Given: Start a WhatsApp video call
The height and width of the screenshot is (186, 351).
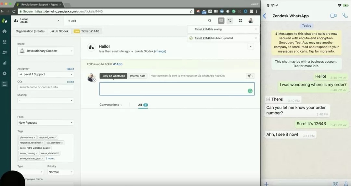Looking at the screenshot, I should coord(333,16).
